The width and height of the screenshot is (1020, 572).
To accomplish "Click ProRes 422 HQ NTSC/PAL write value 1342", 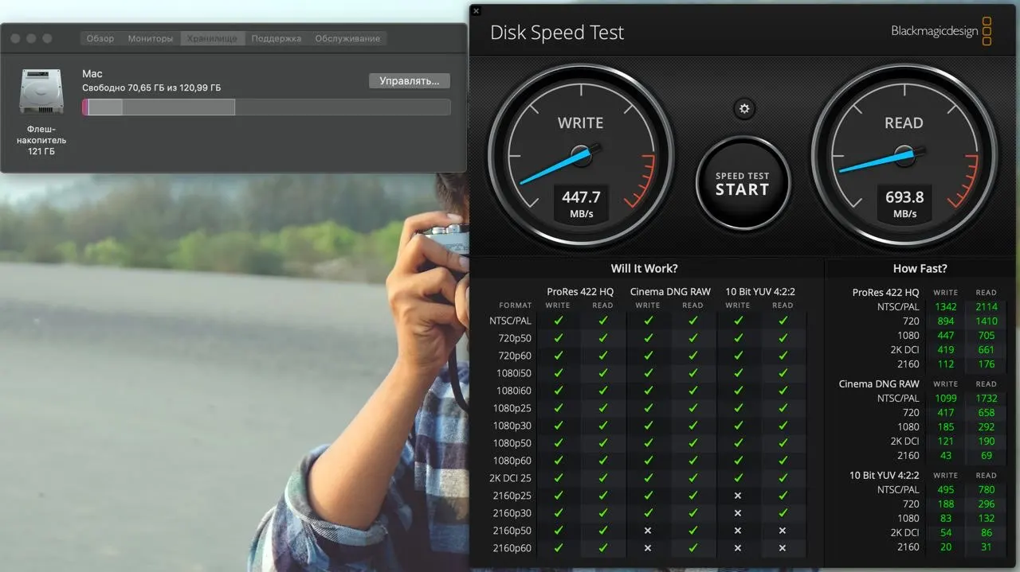I will (945, 306).
